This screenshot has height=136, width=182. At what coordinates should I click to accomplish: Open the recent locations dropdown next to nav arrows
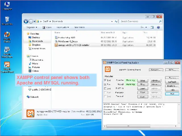point(34,22)
